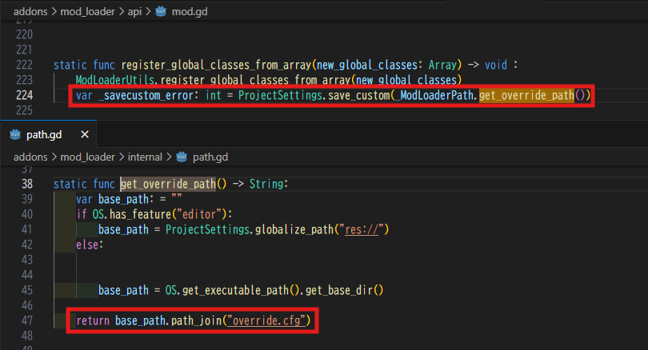Click highlighted 'get_override_path' call on line 224
The width and height of the screenshot is (648, 350).
click(527, 95)
